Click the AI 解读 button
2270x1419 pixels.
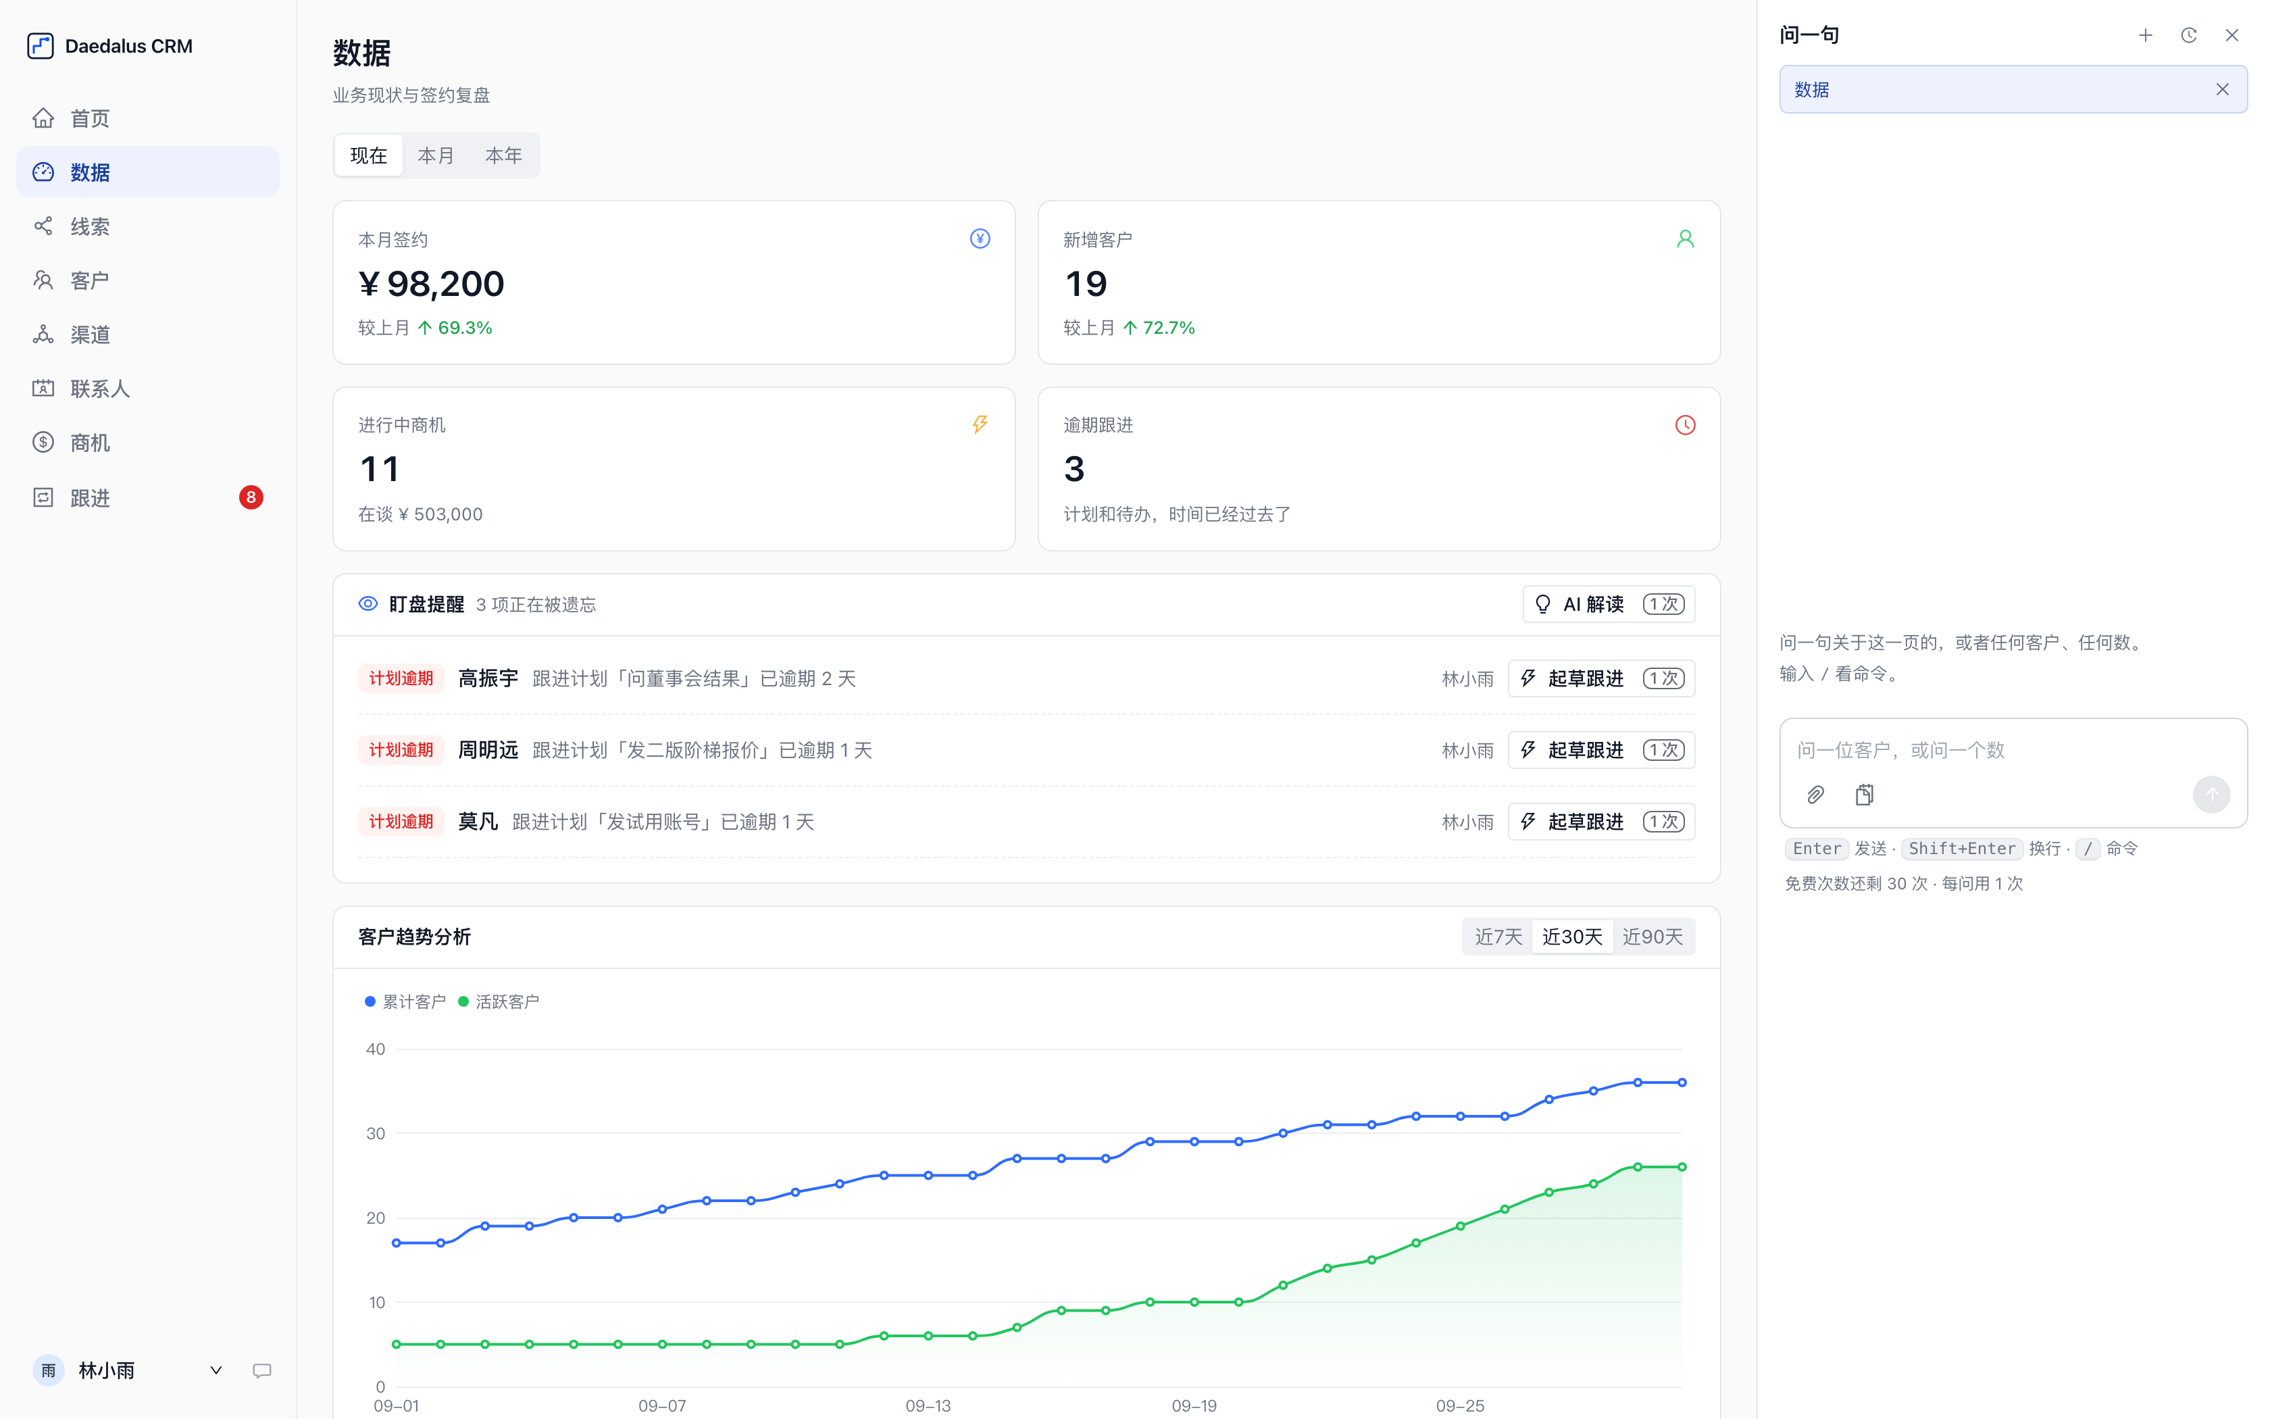[x=1609, y=604]
